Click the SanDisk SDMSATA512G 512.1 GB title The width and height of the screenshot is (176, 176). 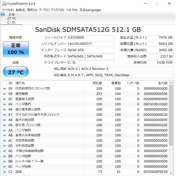tap(88, 30)
